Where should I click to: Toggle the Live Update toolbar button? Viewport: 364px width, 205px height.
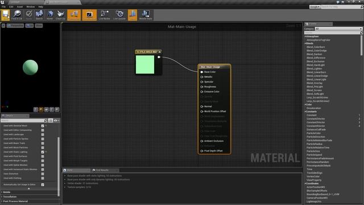coord(119,15)
